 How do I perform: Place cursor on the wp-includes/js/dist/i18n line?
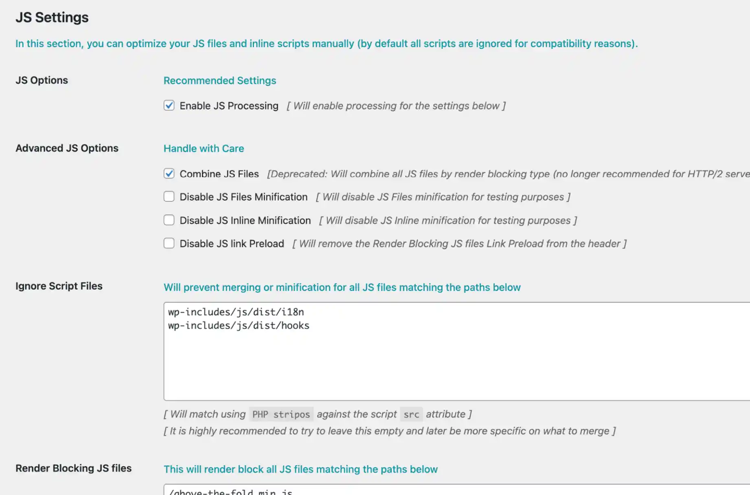[236, 312]
